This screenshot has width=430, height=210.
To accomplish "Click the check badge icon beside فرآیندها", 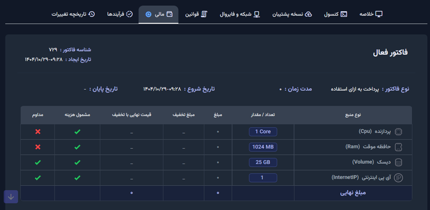I will [x=129, y=14].
